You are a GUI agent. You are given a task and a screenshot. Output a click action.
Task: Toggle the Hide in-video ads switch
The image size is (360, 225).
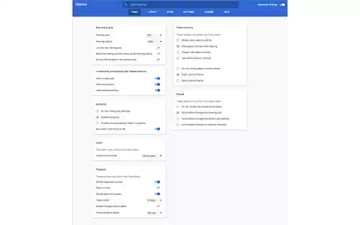(x=157, y=79)
